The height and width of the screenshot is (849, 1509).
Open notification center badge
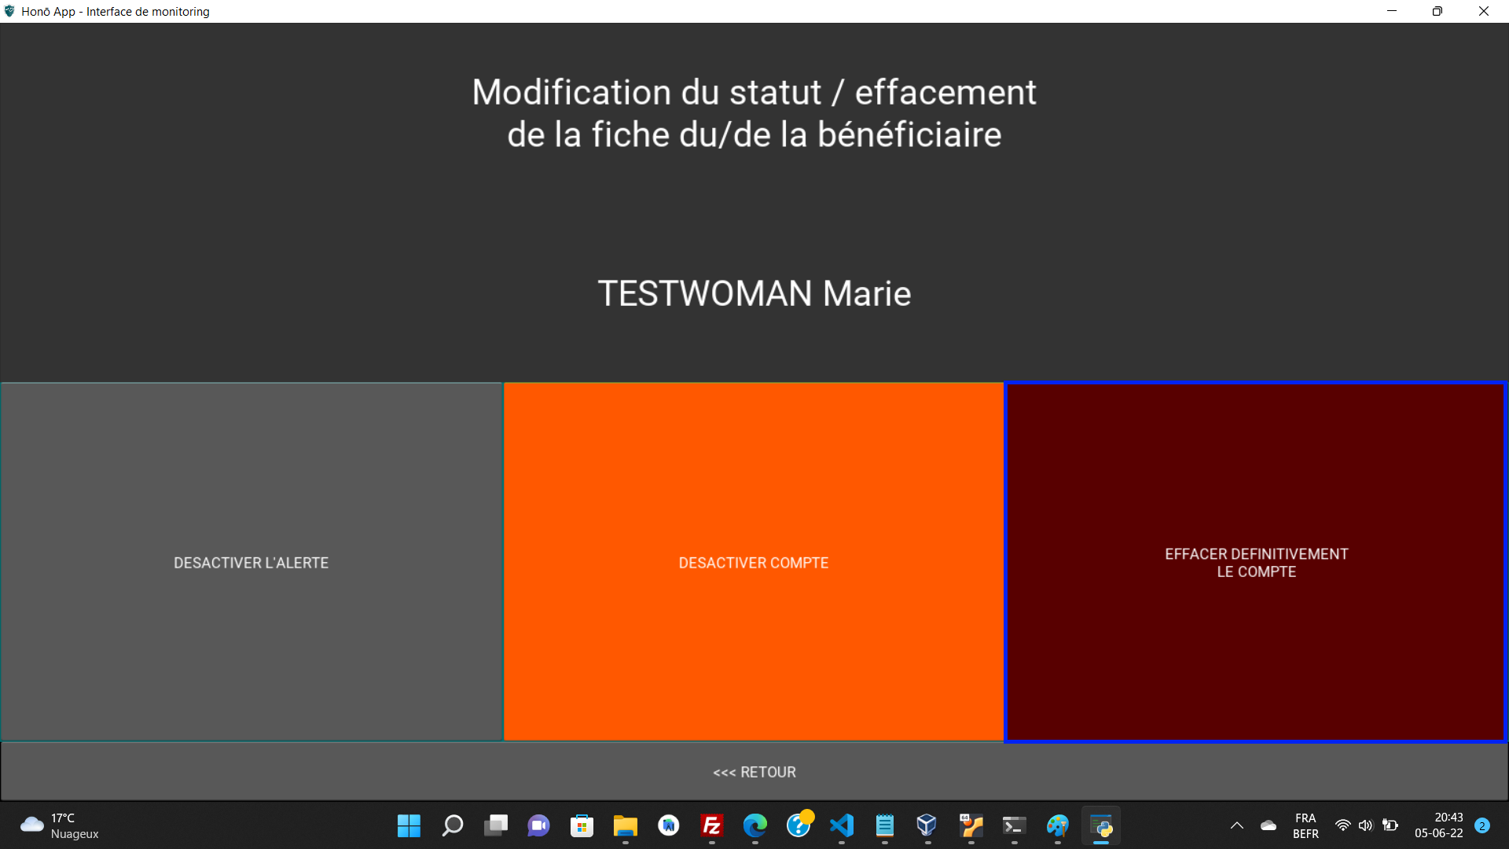1482,825
